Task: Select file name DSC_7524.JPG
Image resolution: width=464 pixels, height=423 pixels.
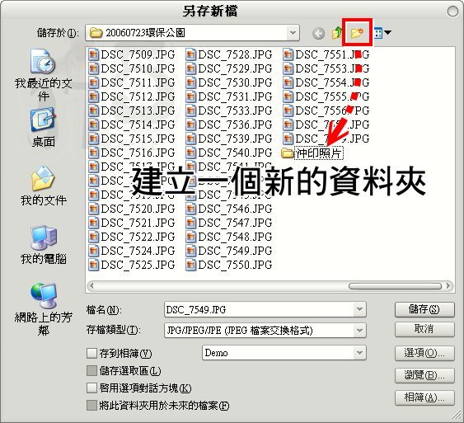Action: click(138, 251)
